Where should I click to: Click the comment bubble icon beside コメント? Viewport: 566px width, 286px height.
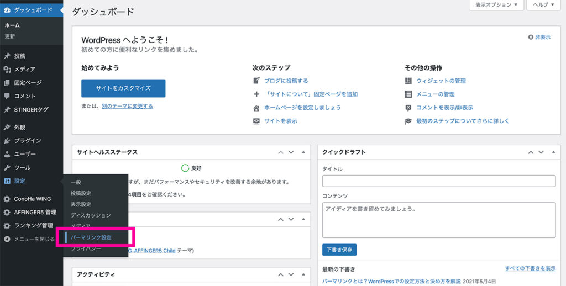pos(7,96)
